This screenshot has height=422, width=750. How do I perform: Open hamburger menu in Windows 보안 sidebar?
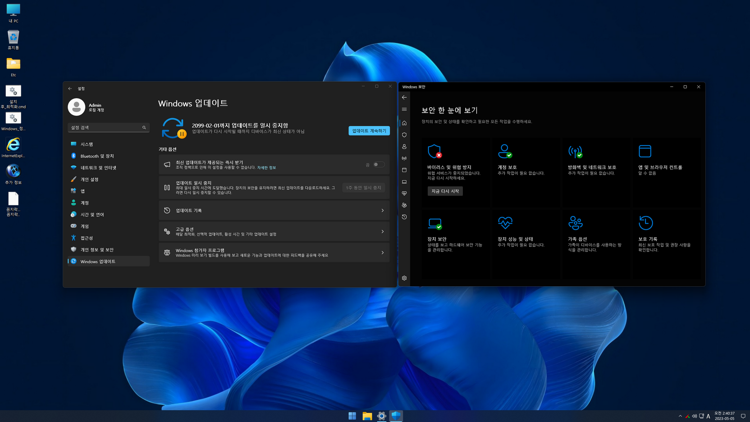click(404, 109)
